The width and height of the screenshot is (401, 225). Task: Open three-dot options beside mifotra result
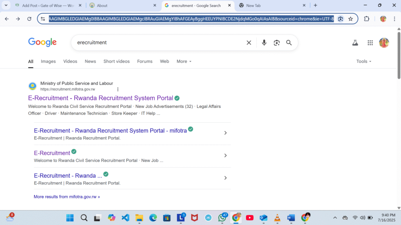[117, 89]
